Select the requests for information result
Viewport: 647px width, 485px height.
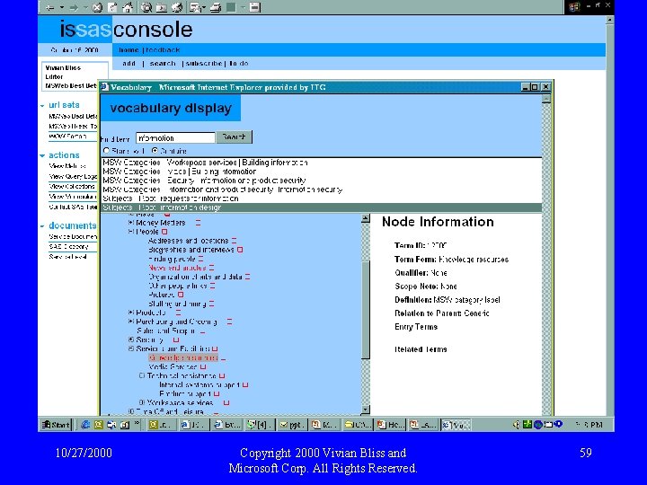pyautogui.click(x=321, y=198)
